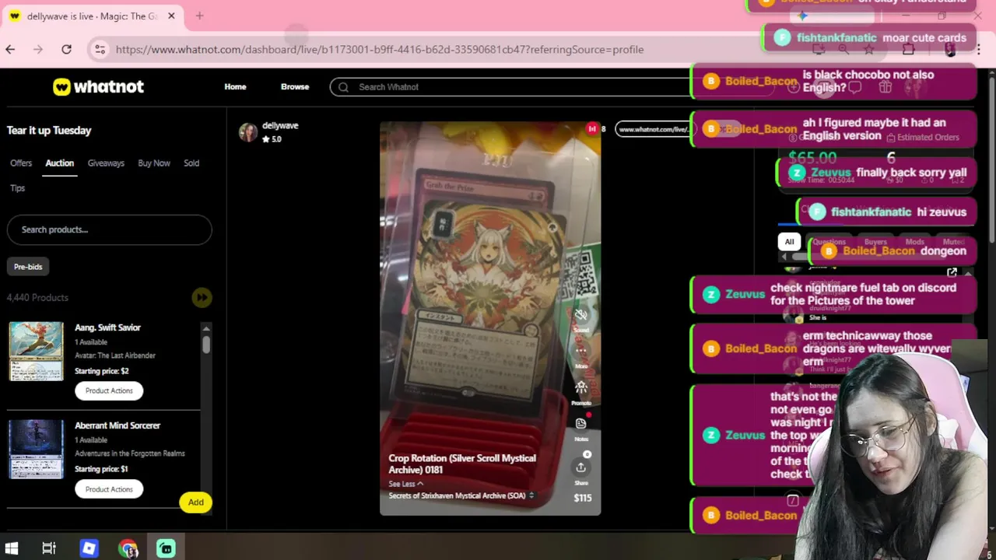Click the Tear it up Tuesday show title
This screenshot has width=996, height=560.
pyautogui.click(x=49, y=131)
